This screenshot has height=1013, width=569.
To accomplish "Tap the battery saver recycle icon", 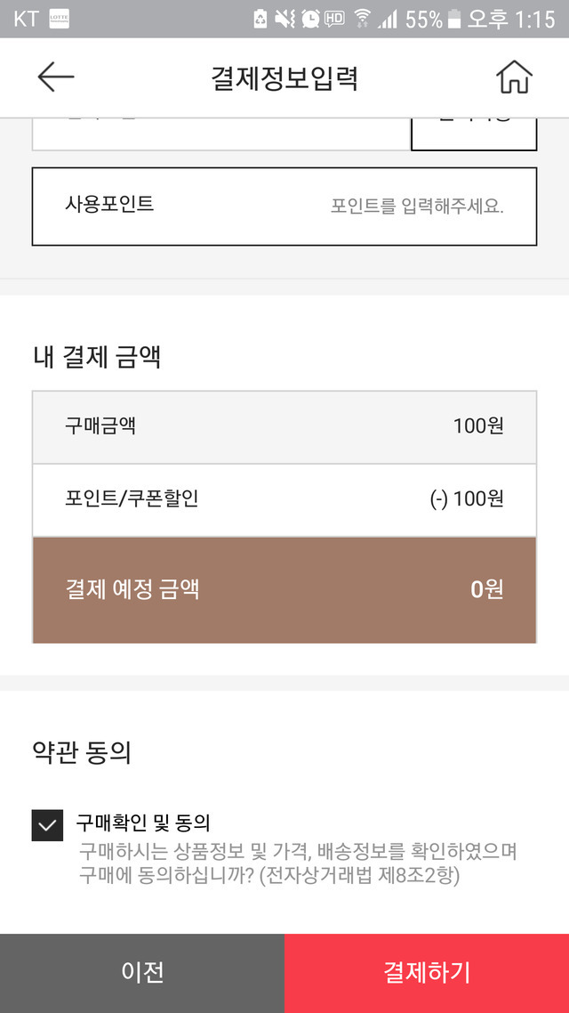I will (x=260, y=19).
